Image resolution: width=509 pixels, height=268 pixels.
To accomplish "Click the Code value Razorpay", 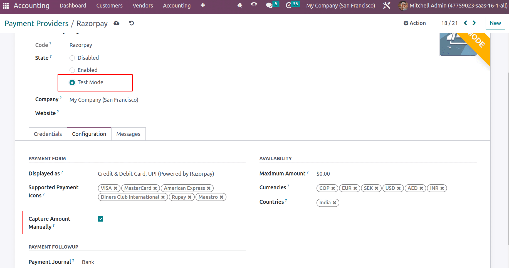I will (81, 45).
